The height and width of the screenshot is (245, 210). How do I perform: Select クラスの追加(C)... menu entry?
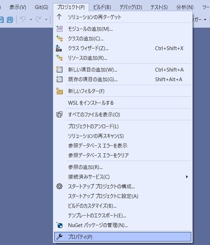pos(86,39)
